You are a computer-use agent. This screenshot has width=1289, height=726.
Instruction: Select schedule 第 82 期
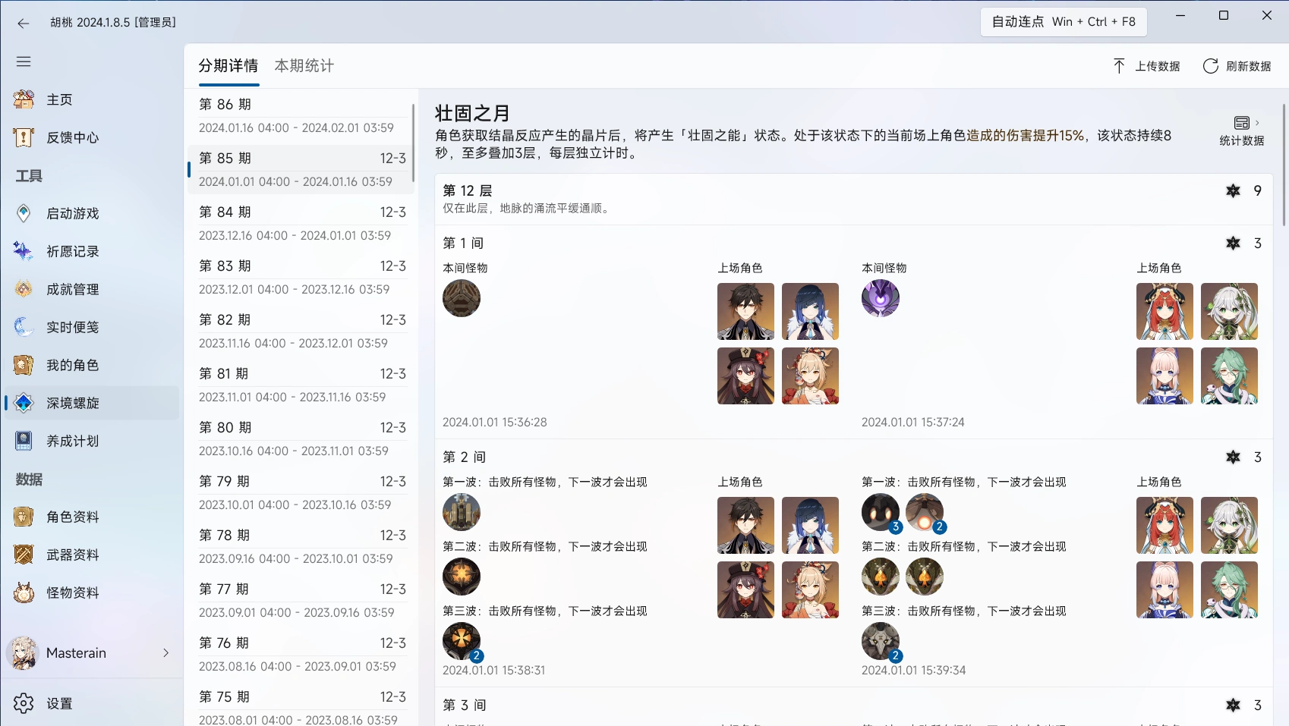(x=301, y=331)
